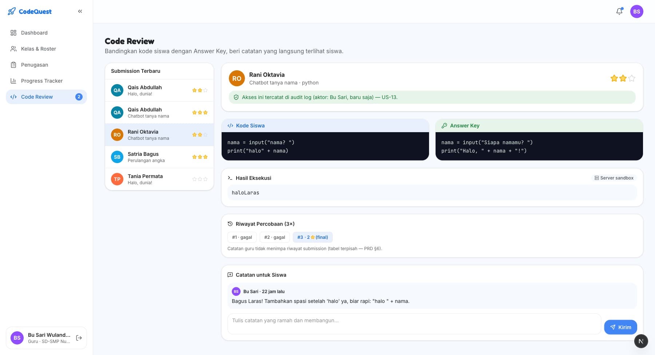The height and width of the screenshot is (355, 655).
Task: Select Tania Permata Halo, dunia! submission
Action: tap(159, 179)
